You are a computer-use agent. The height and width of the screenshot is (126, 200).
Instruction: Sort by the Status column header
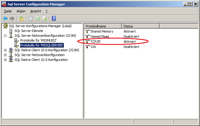tap(141, 26)
